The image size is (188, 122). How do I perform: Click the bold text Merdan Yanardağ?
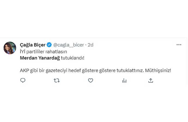pos(40,58)
